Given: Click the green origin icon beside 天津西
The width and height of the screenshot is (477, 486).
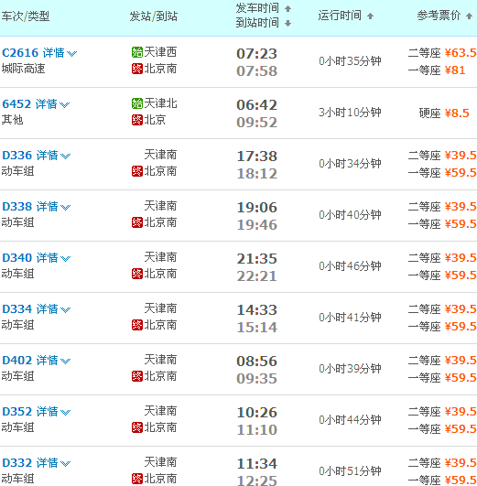Looking at the screenshot, I should (x=137, y=52).
